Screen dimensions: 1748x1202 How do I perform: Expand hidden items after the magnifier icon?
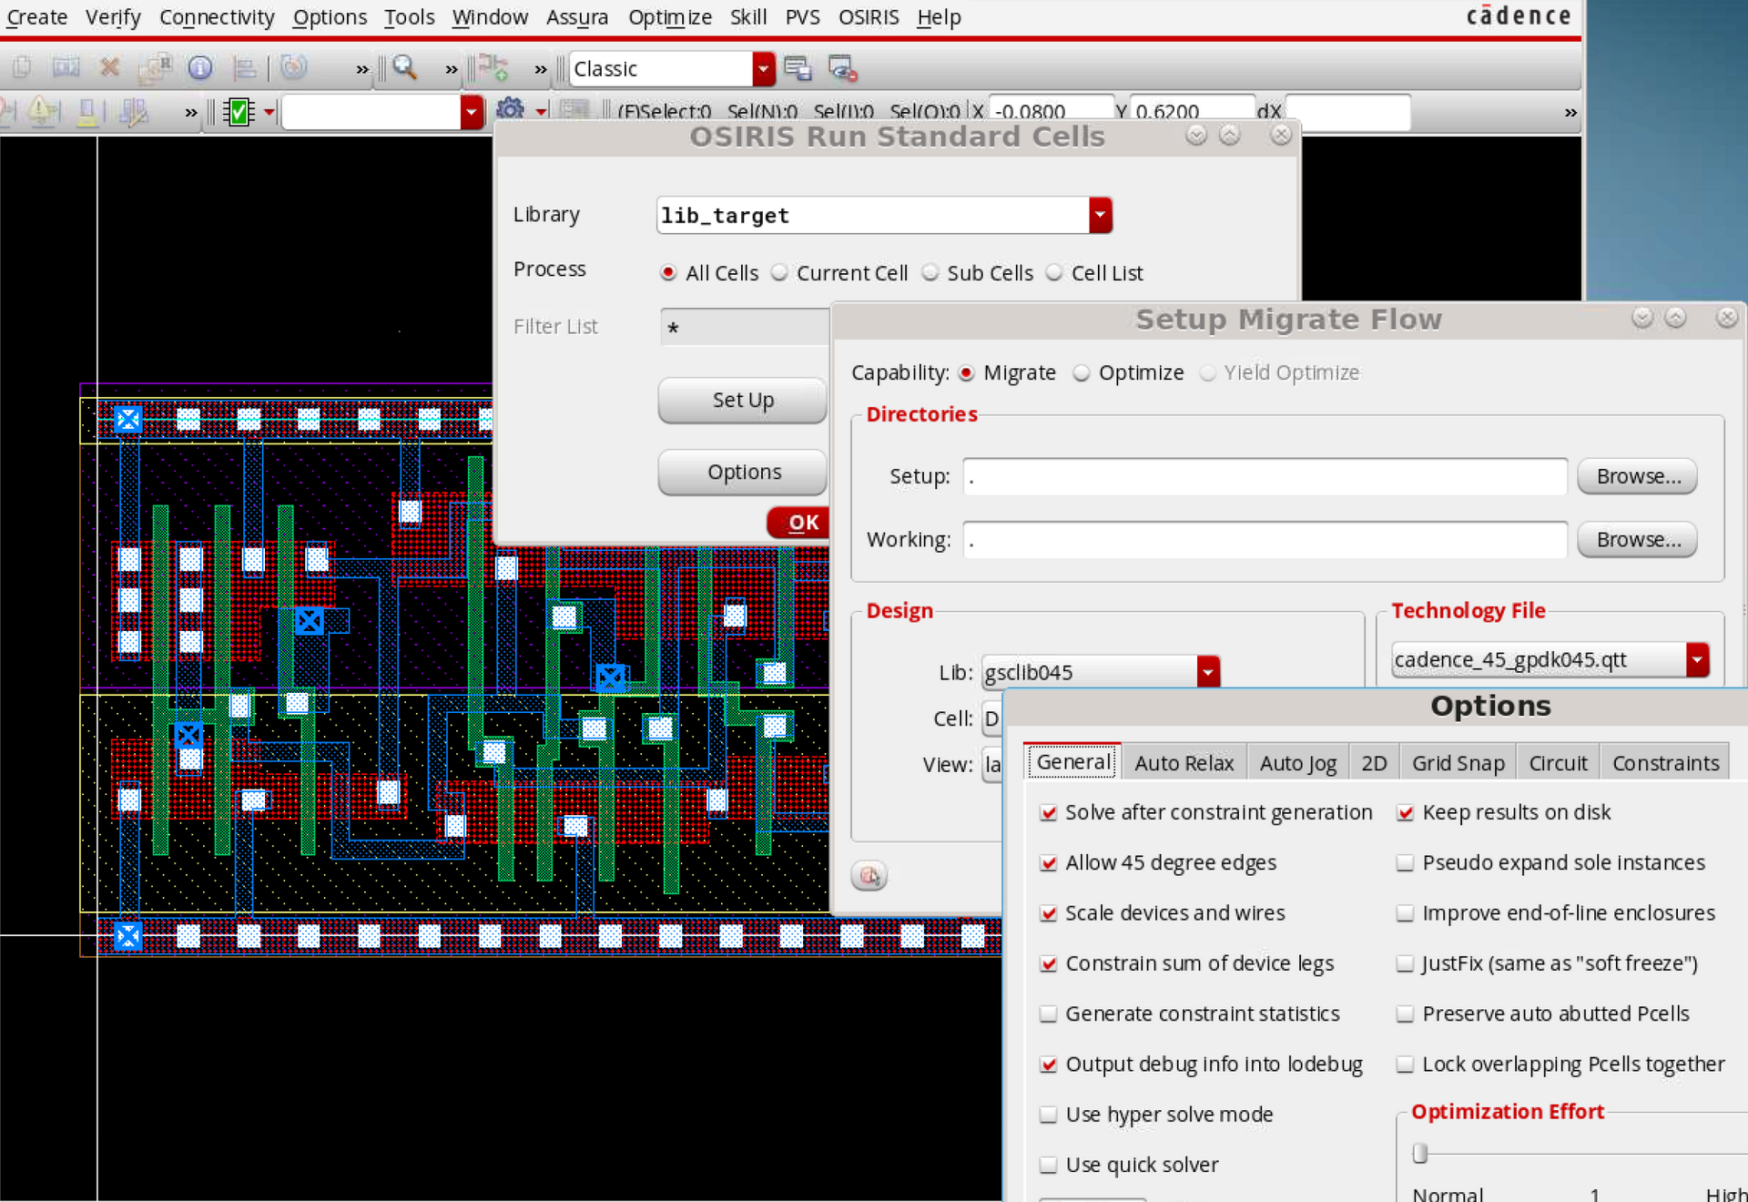[452, 69]
